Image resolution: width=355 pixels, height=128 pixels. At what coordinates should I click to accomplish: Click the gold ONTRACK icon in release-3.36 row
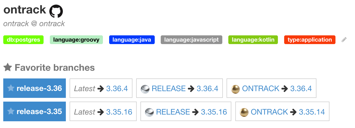coord(235,89)
